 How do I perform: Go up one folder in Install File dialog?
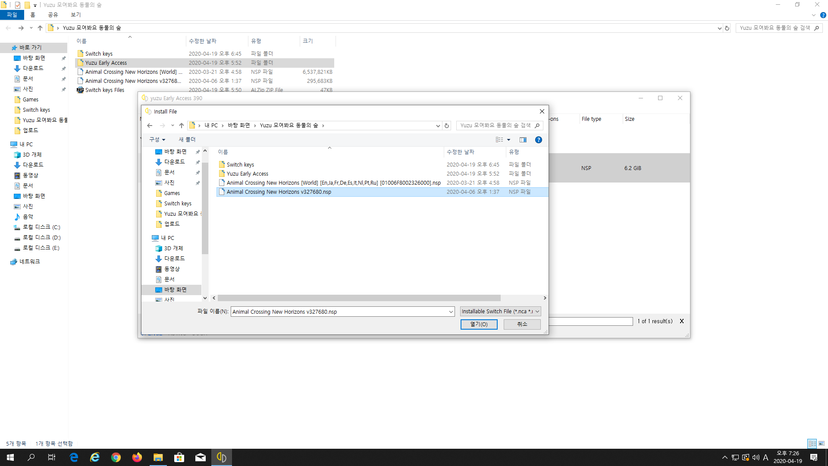[182, 126]
